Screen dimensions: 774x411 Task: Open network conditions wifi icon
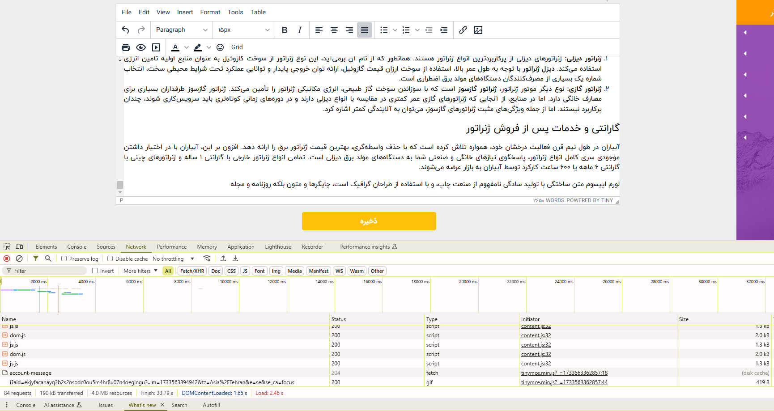pyautogui.click(x=207, y=258)
